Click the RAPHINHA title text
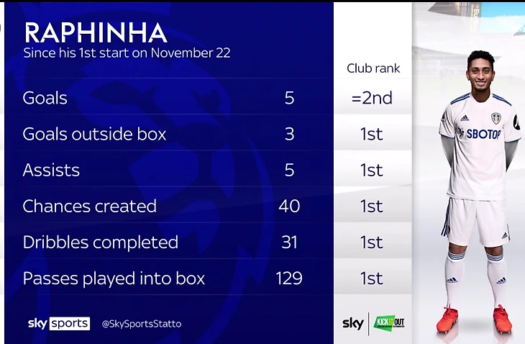The image size is (525, 344). pos(96,33)
